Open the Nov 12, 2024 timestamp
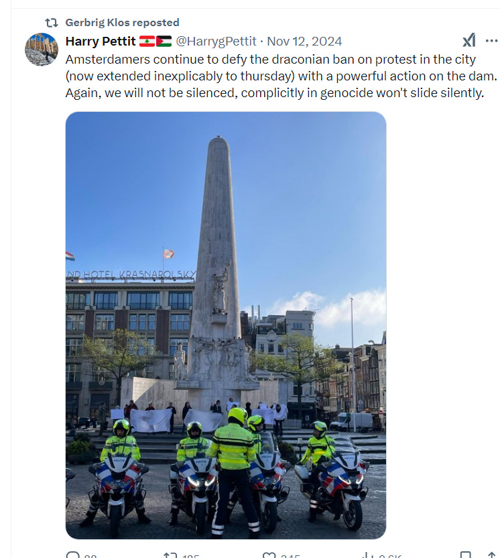 304,42
